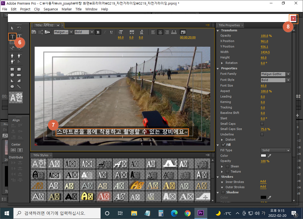Image resolution: width=303 pixels, height=219 pixels.
Task: Select the Add Anchor Point tool
Action: (x=12, y=61)
